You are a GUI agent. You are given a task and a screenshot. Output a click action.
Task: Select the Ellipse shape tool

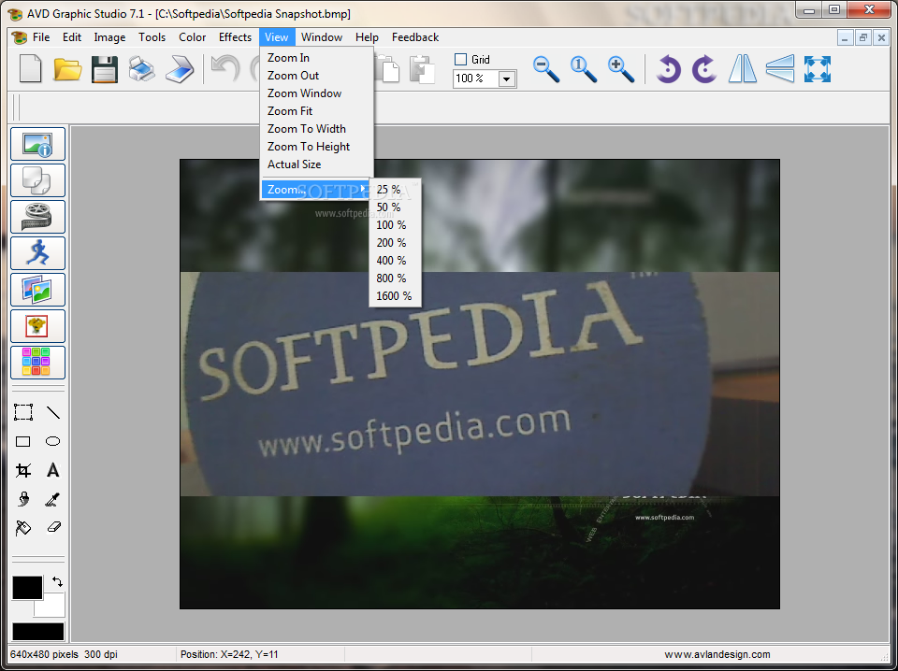point(52,441)
